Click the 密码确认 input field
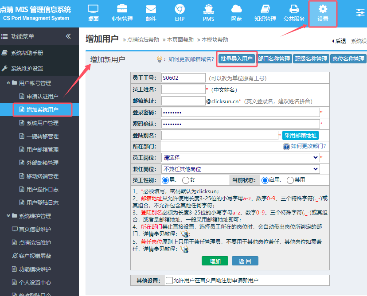The image size is (367, 296). click(240, 124)
